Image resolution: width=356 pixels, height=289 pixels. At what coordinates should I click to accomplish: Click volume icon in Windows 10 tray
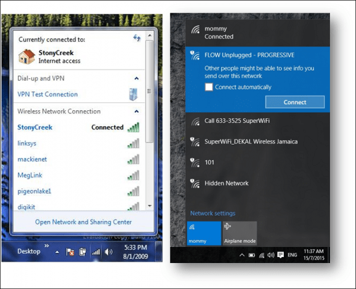[270, 255]
